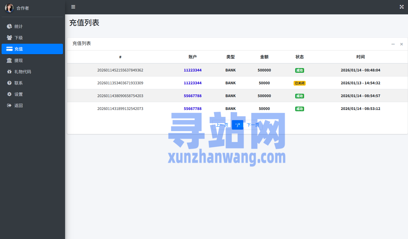Image resolution: width=408 pixels, height=239 pixels.
Task: Click the users icon beside 下级
Action: (9, 38)
